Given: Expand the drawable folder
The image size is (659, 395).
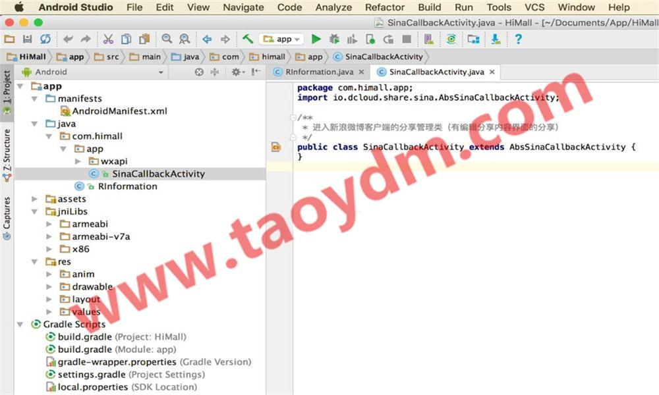Looking at the screenshot, I should pyautogui.click(x=49, y=286).
